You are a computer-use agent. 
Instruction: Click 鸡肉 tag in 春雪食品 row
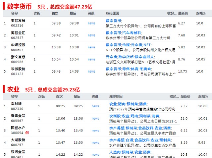[134, 116]
